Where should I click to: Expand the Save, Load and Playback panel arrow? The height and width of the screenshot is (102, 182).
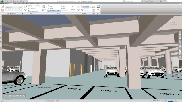tap(22, 13)
